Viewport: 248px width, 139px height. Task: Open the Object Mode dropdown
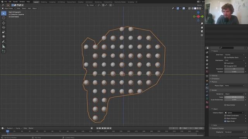tap(9, 8)
